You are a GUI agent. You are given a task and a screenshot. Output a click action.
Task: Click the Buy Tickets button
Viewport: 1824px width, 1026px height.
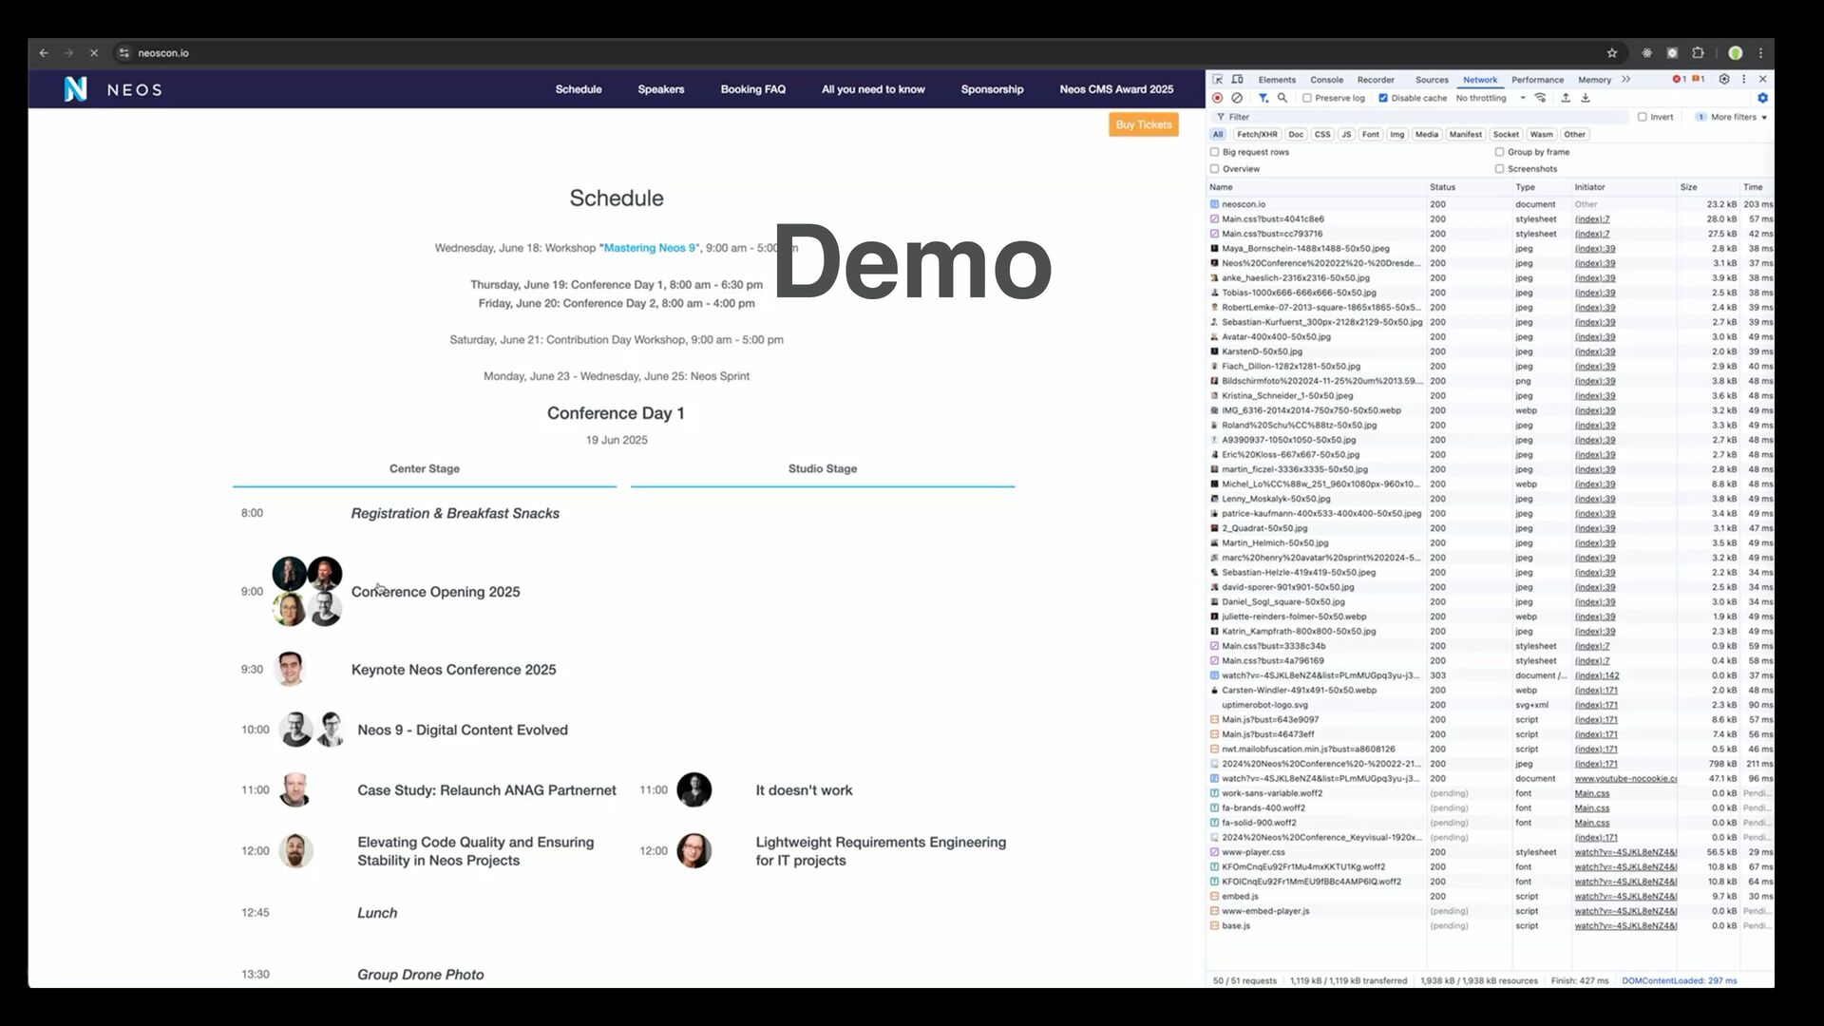coord(1143,124)
